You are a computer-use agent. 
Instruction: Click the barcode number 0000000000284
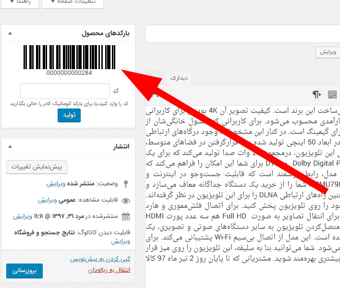click(x=69, y=73)
